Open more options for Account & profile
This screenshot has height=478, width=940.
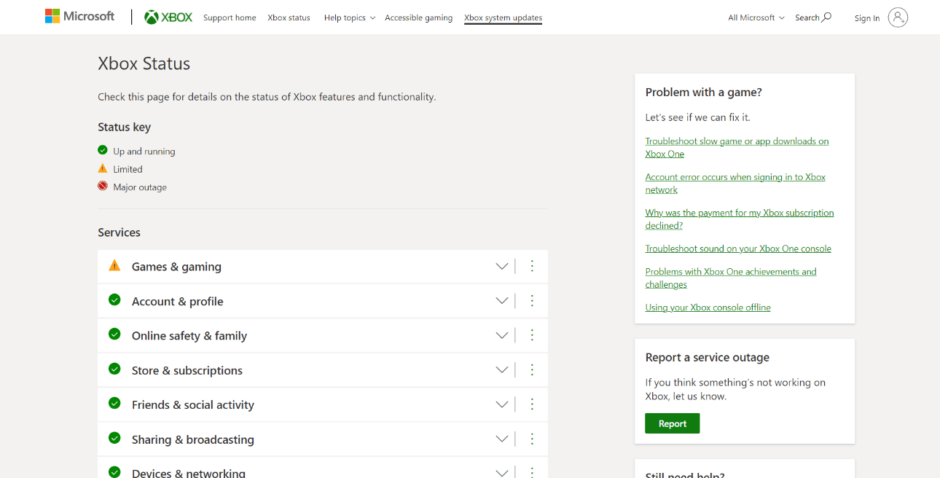(532, 300)
